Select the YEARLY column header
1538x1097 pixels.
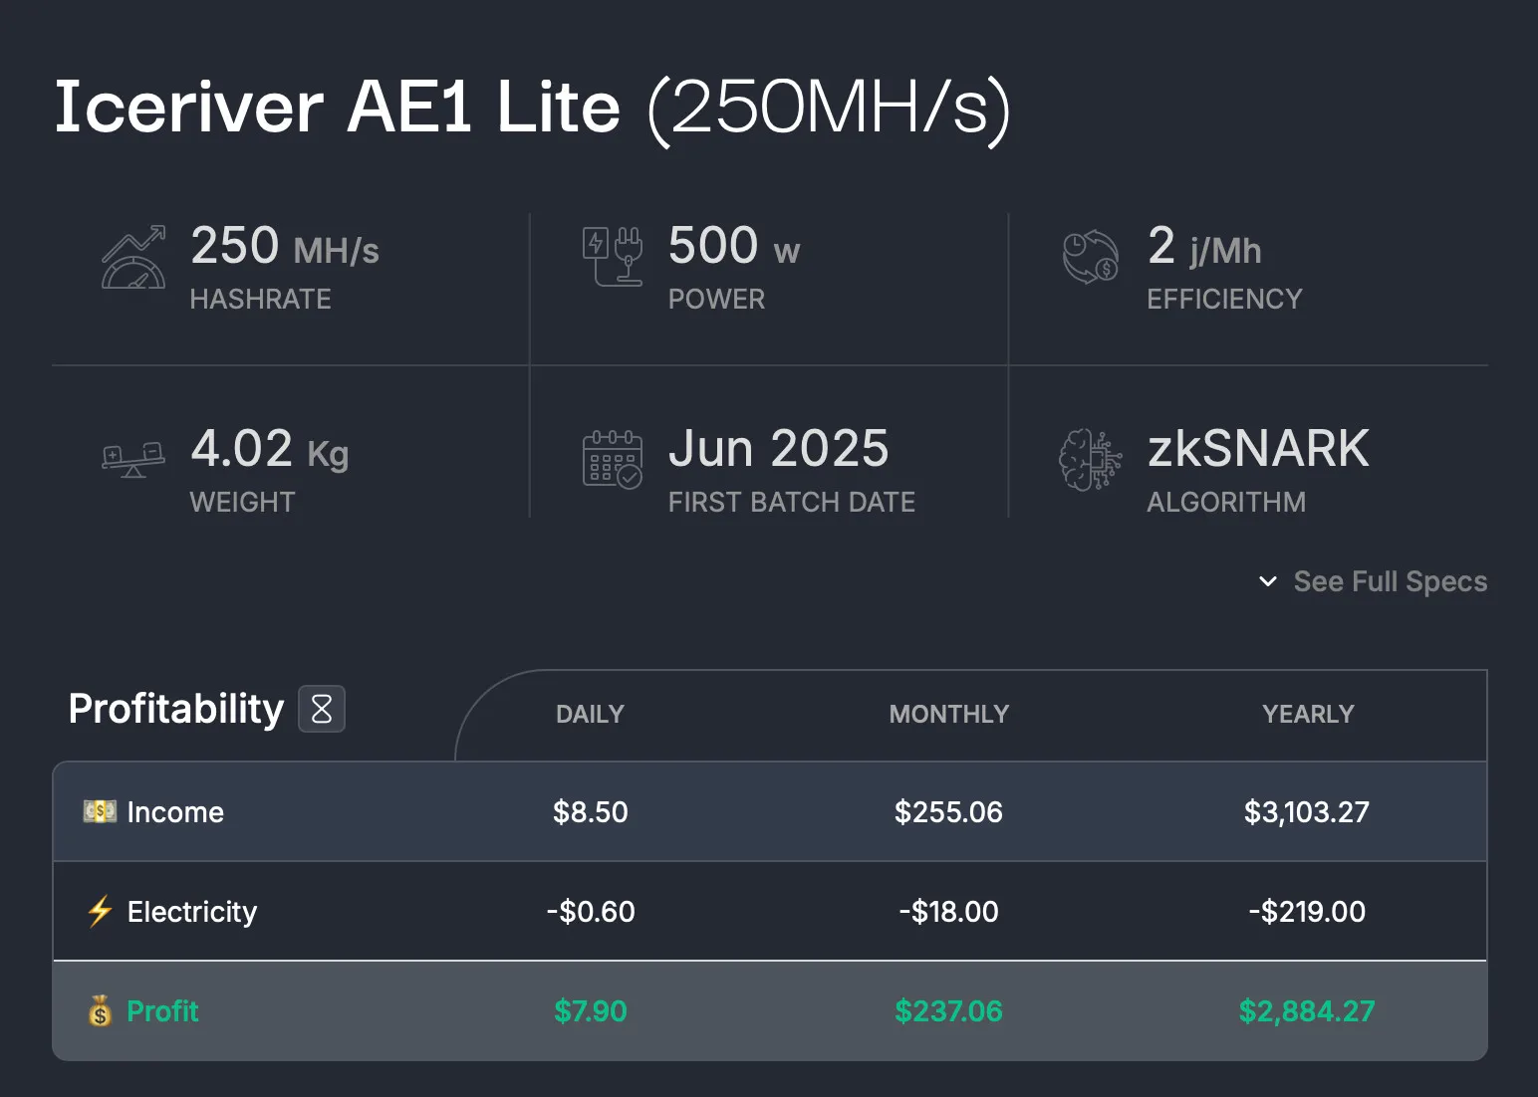(x=1308, y=714)
